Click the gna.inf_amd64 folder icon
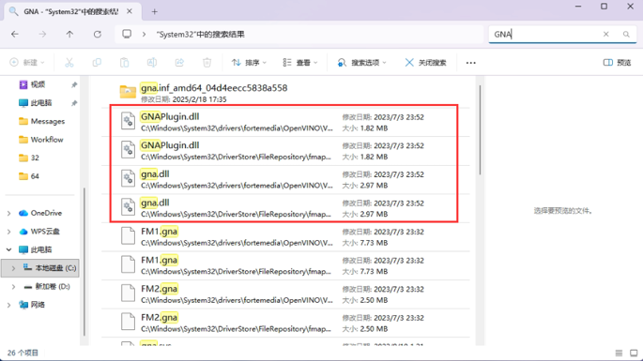 tap(128, 92)
